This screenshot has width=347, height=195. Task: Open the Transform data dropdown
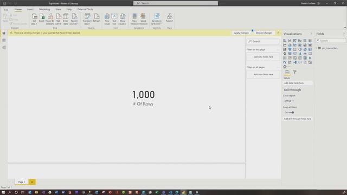87,19
